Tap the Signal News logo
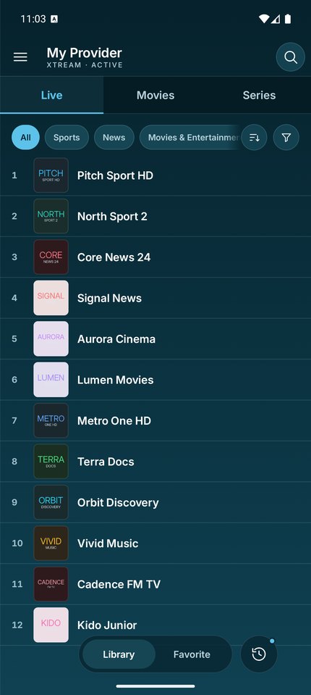Viewport: 311px width, 695px height. coord(51,298)
